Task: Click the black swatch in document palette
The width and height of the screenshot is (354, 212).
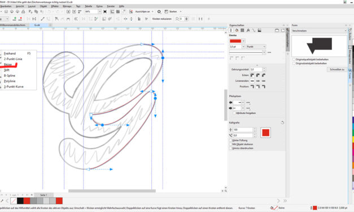Action: point(20,201)
